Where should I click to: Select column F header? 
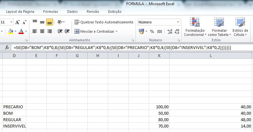[57, 56]
